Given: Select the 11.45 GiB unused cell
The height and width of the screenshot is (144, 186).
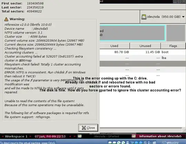Looking at the screenshot, I should point(153,52).
